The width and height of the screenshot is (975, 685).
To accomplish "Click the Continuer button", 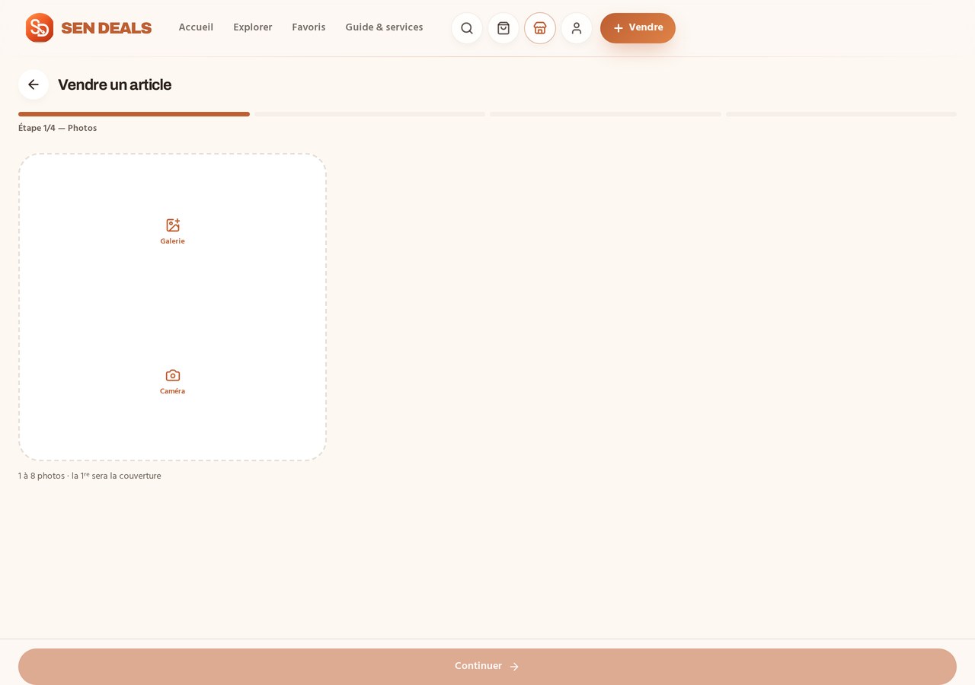I will pyautogui.click(x=487, y=667).
